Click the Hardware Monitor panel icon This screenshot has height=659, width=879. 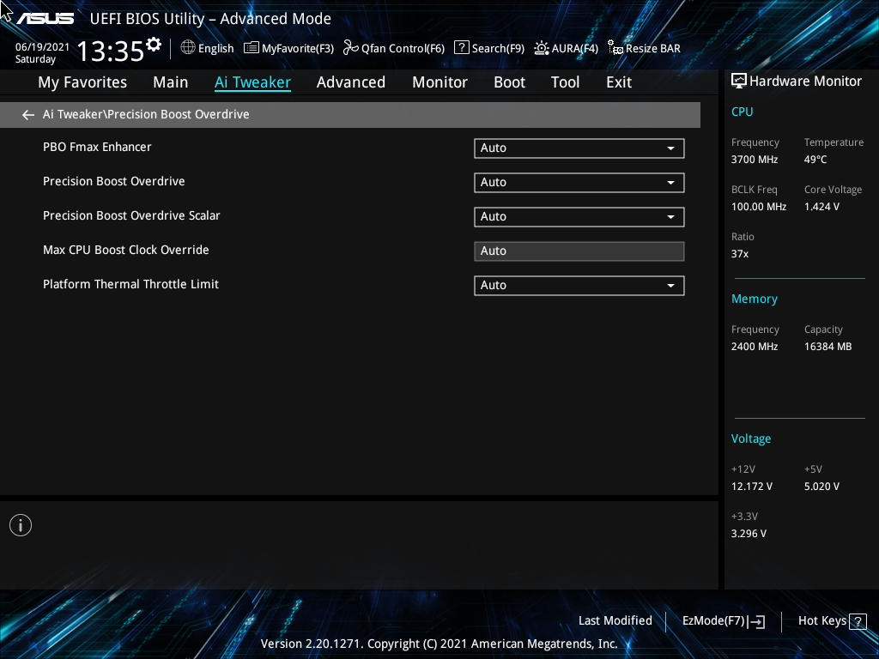[x=739, y=80]
